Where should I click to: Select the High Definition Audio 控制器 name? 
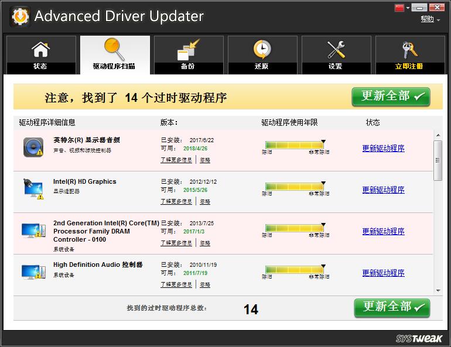coord(98,264)
